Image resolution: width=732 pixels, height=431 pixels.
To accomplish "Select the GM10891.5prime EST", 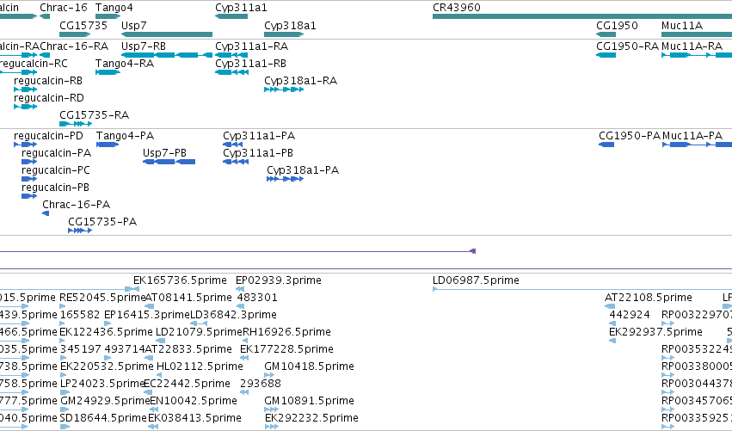I will [x=271, y=409].
